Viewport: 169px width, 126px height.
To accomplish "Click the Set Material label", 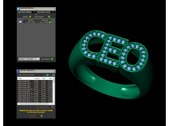I will pos(46,59).
